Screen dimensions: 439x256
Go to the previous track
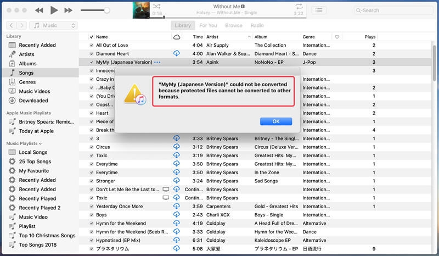(x=39, y=10)
